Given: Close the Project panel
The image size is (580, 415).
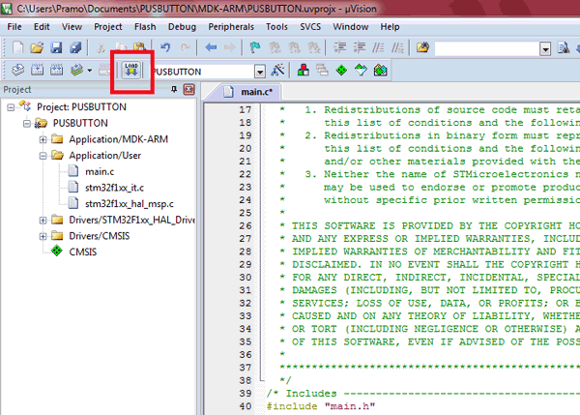Looking at the screenshot, I should point(188,90).
